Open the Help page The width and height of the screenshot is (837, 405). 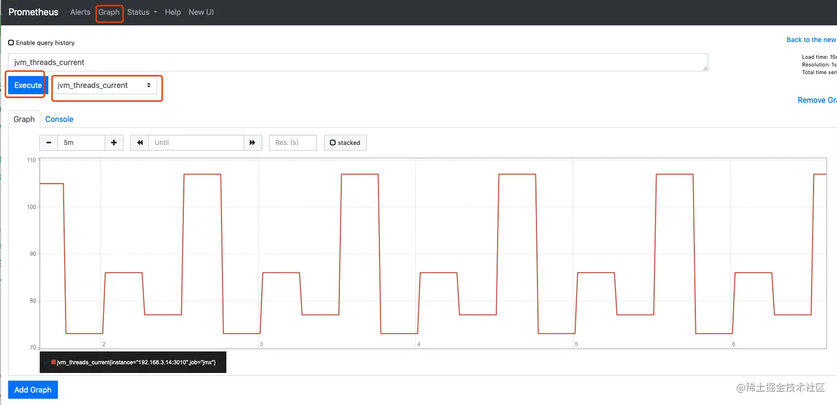tap(173, 12)
